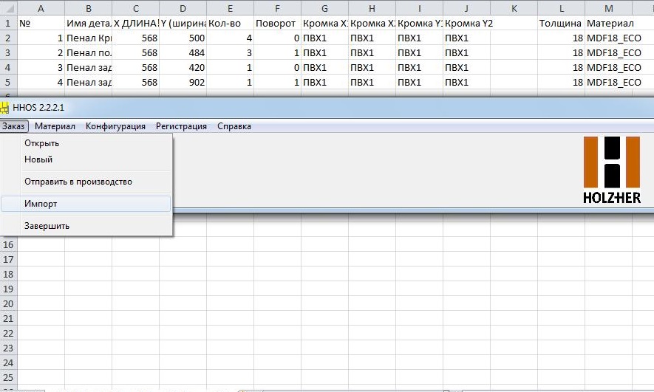The height and width of the screenshot is (392, 654).
Task: Select spreadsheet column J header
Action: (x=467, y=8)
